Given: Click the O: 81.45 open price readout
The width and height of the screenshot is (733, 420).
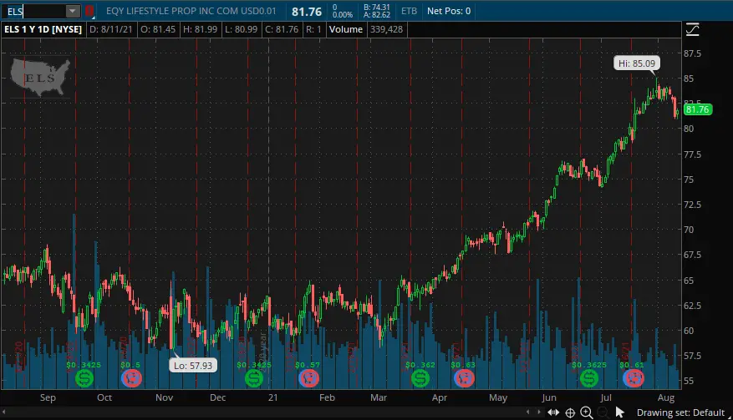Looking at the screenshot, I should pyautogui.click(x=158, y=29).
